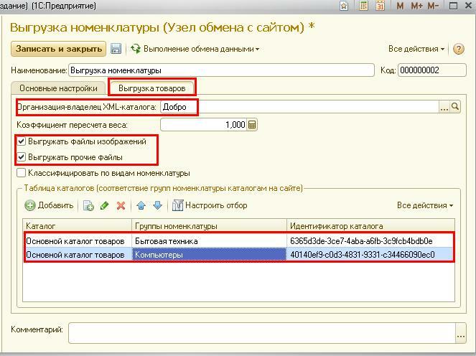Image resolution: width=476 pixels, height=356 pixels.
Task: Toggle Выгружать файлы изображений checkbox
Action: click(x=22, y=141)
